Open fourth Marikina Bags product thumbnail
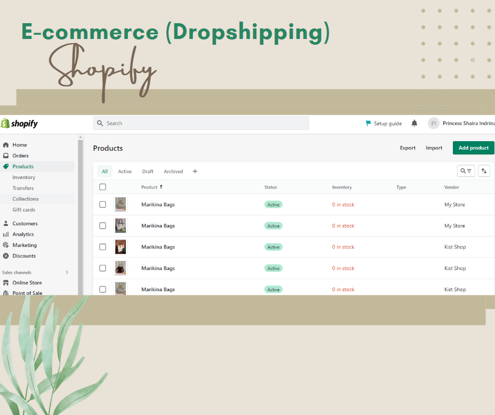This screenshot has width=495, height=415. tap(121, 268)
